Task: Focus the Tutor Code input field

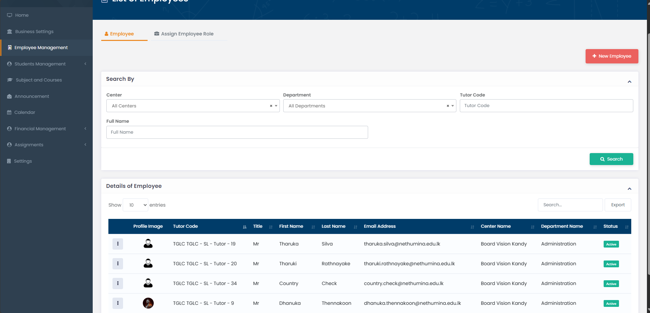Action: click(x=546, y=106)
